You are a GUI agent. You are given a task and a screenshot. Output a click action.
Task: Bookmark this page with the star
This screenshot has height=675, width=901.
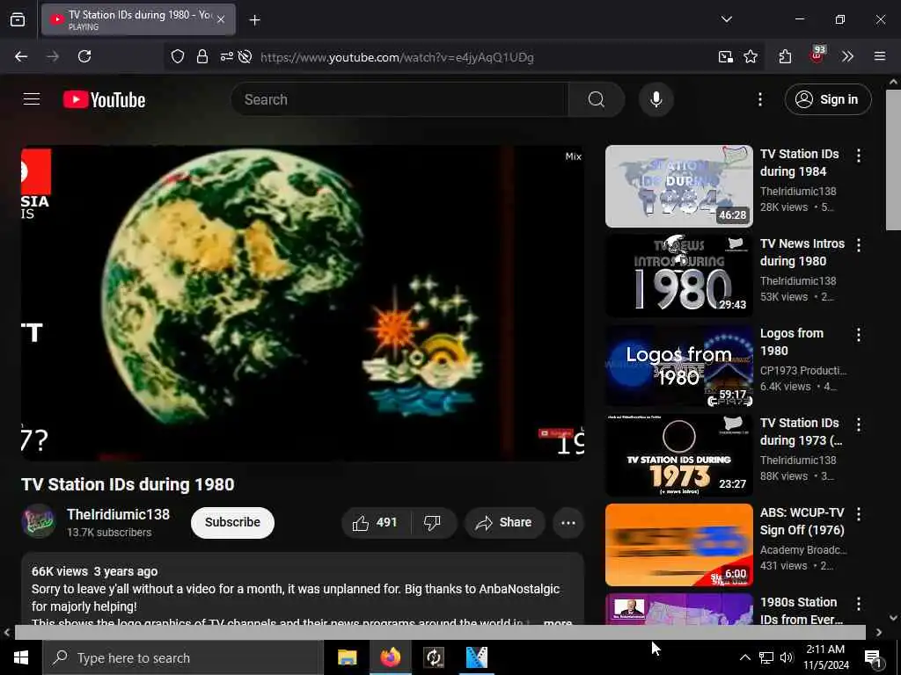coord(750,56)
